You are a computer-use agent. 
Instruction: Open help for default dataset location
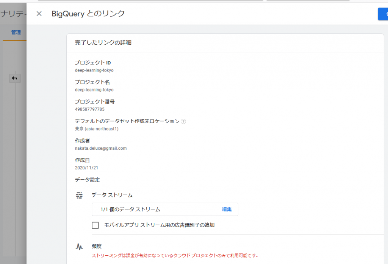183,121
